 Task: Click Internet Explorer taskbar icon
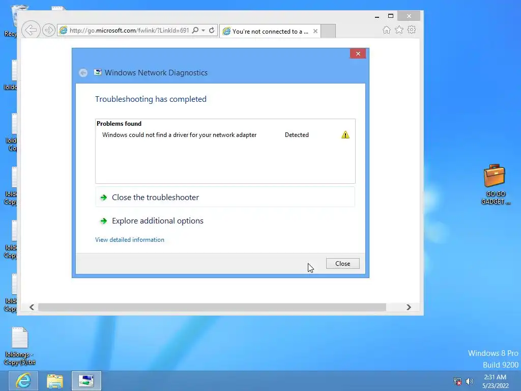click(x=23, y=381)
